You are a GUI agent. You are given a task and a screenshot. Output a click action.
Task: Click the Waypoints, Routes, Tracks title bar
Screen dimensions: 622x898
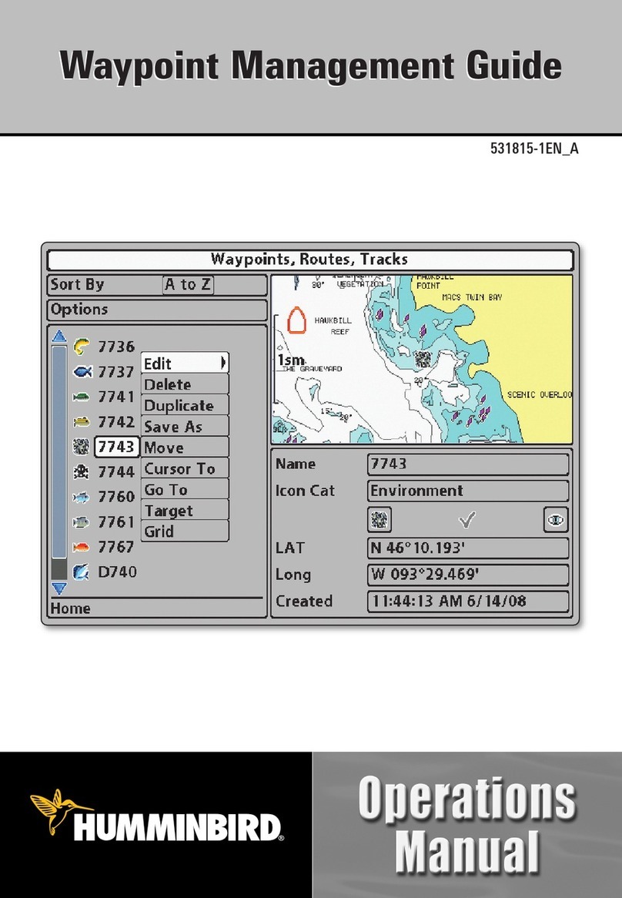pos(310,260)
